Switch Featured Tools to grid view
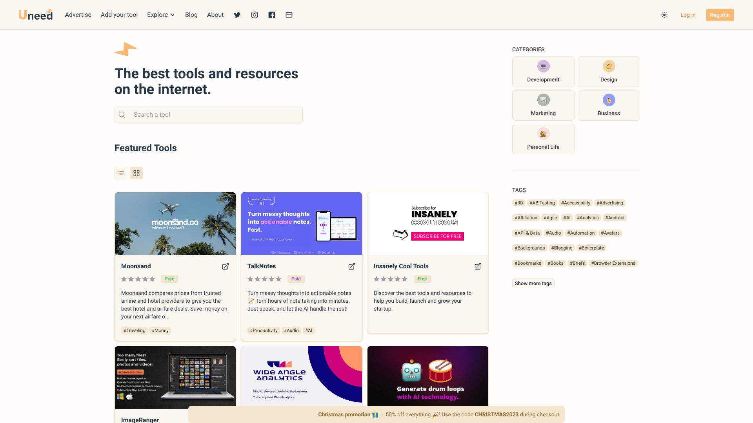Viewport: 753px width, 423px height. click(136, 173)
